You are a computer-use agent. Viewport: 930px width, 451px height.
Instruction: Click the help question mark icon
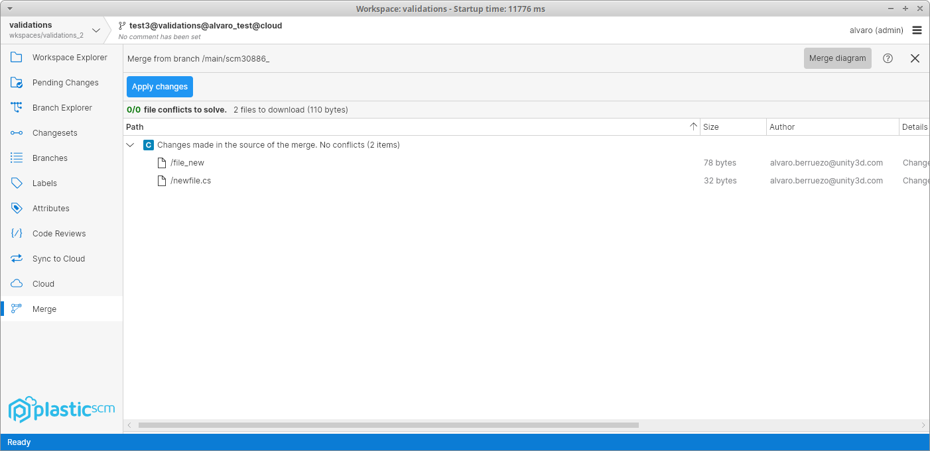click(x=888, y=58)
